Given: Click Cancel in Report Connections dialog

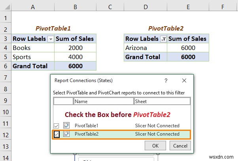Looking at the screenshot, I should click(x=180, y=146).
